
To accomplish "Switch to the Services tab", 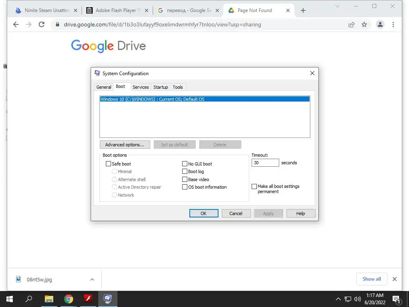I will coord(141,87).
